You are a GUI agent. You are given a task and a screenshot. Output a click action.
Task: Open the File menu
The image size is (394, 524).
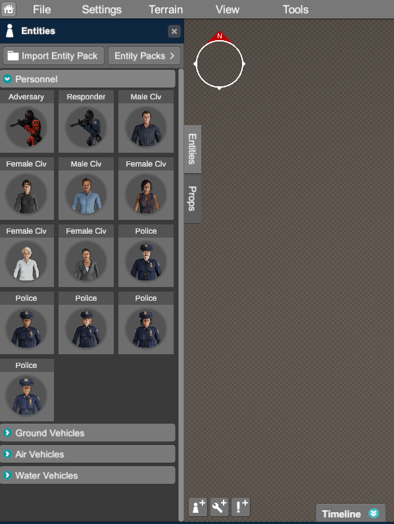(x=41, y=9)
